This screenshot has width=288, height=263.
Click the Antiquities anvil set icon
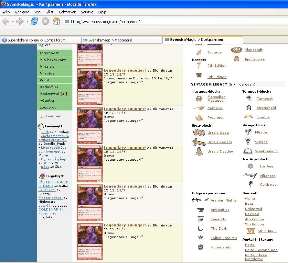pyautogui.click(x=200, y=210)
